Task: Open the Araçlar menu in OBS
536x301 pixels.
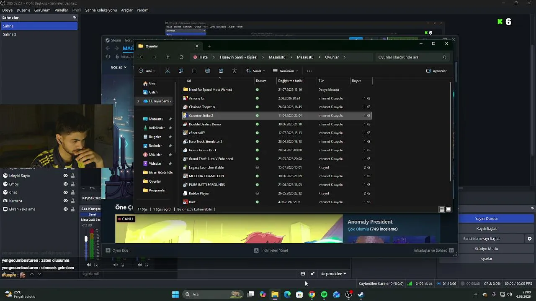Action: 127,10
